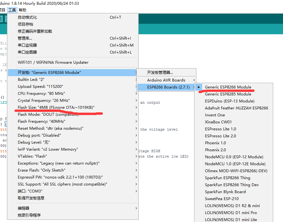
Task: Select LOLIN(WEMOS) D1 mini Pro board
Action: pos(234,213)
